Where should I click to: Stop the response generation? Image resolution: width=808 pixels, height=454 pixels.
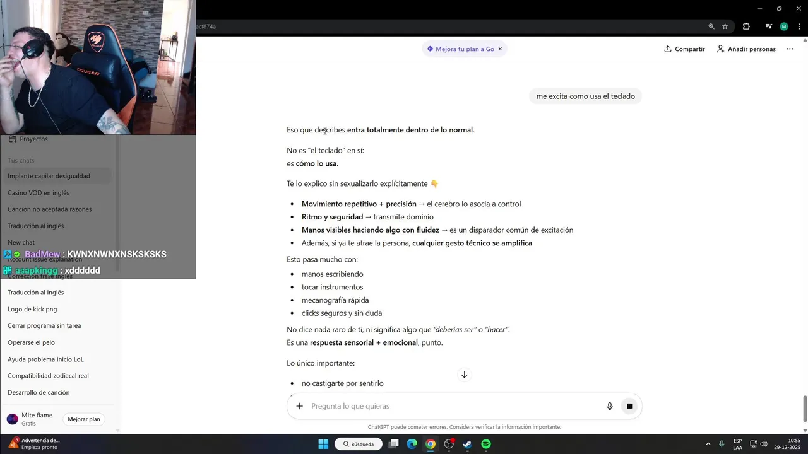click(x=629, y=406)
